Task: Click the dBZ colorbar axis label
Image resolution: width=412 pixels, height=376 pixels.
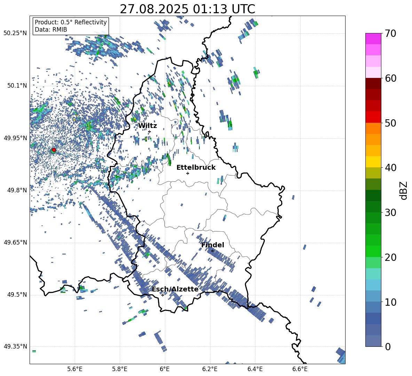Action: point(404,190)
